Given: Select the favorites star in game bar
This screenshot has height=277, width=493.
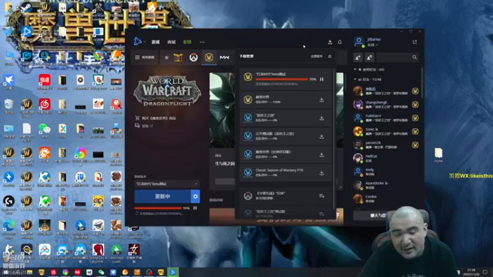Looking at the screenshot, I should 166,57.
